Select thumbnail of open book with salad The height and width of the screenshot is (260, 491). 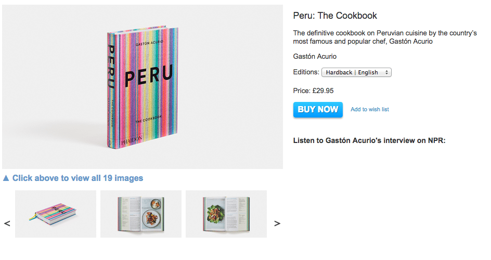coord(226,214)
